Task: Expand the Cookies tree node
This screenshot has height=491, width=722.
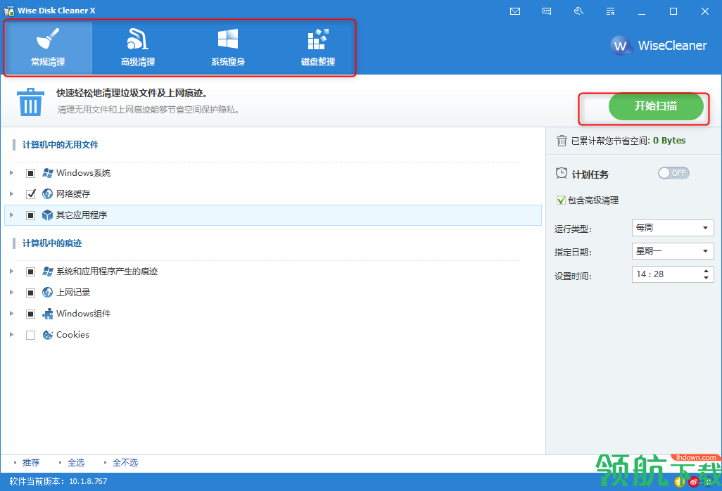Action: tap(11, 335)
